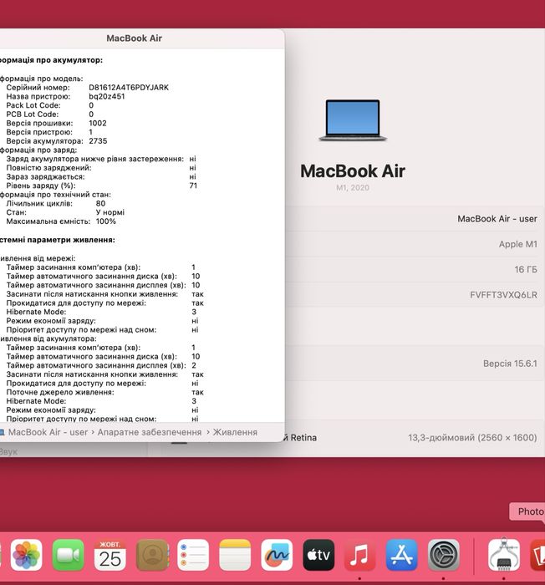Select 'Апаратне забезпечення' in the path bar
545x585 pixels.
150,432
